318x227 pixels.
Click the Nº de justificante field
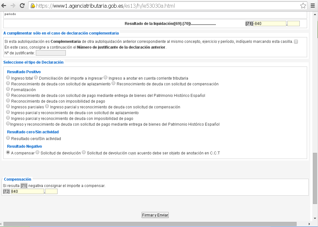pyautogui.click(x=51, y=53)
